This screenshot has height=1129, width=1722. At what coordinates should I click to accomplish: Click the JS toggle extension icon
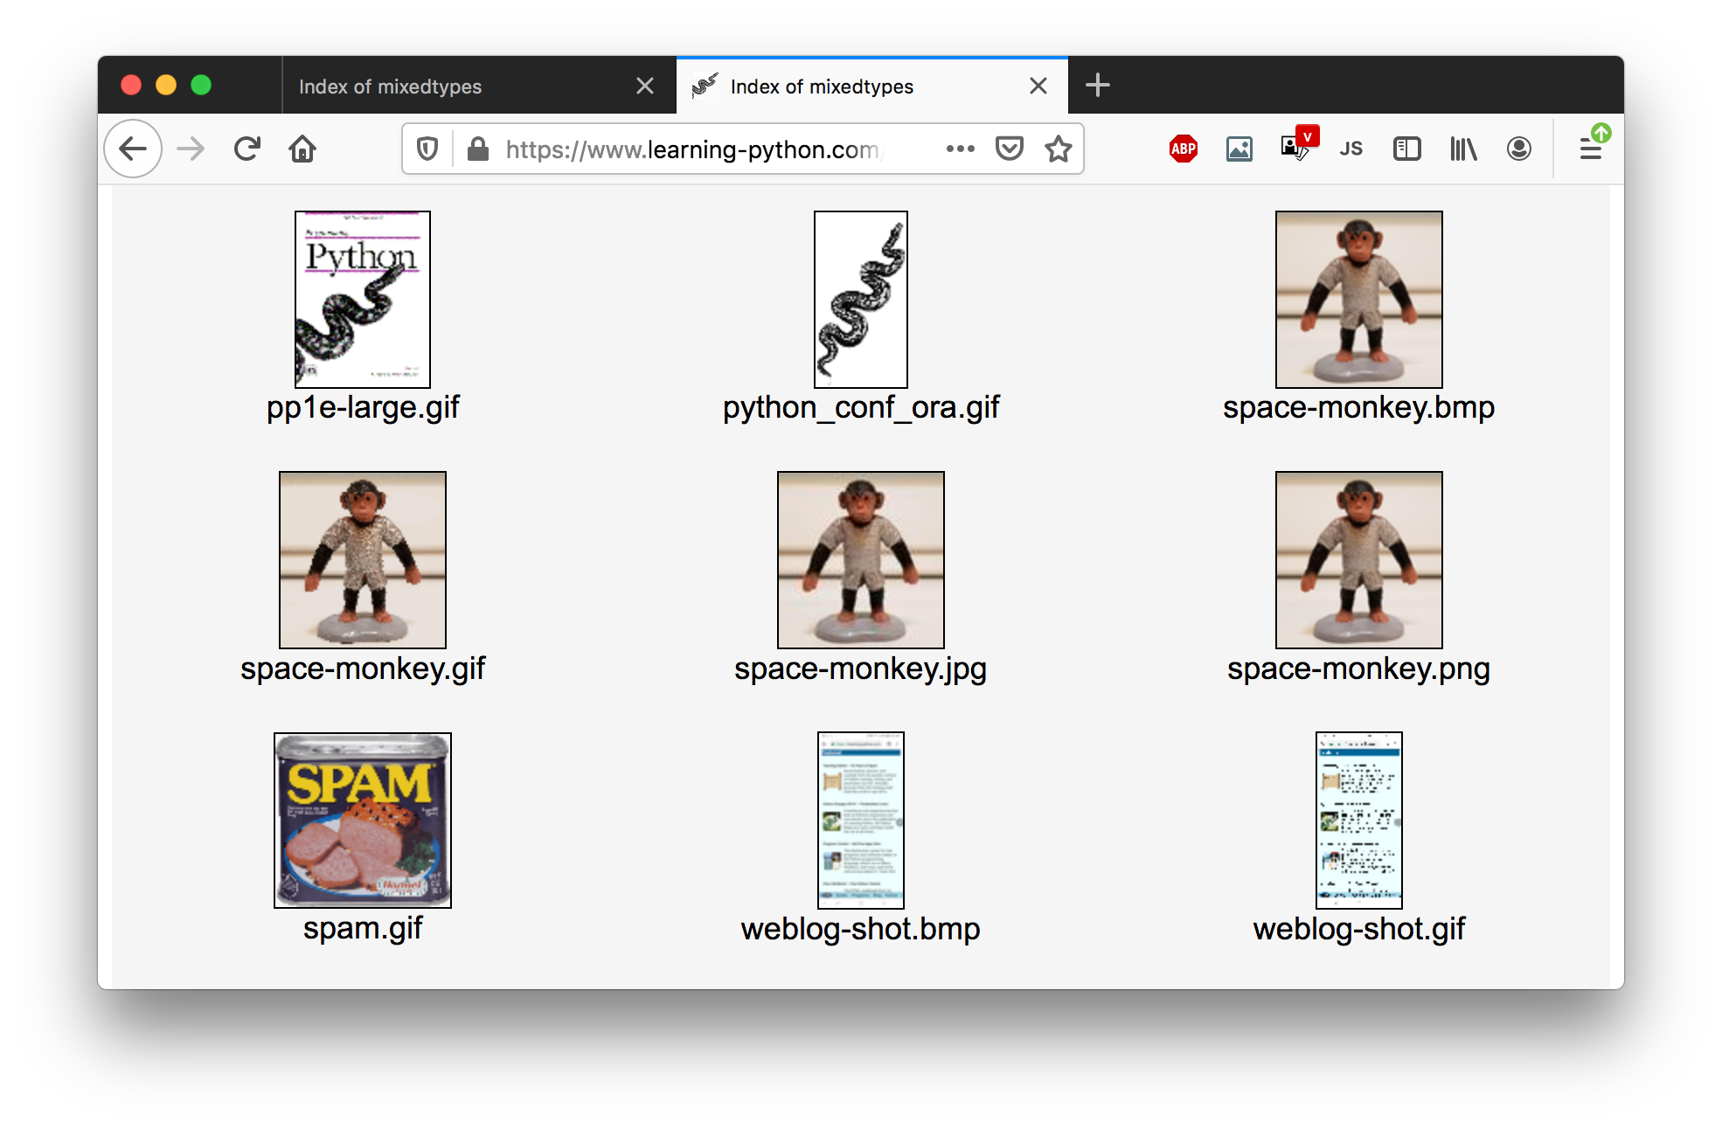[1351, 149]
